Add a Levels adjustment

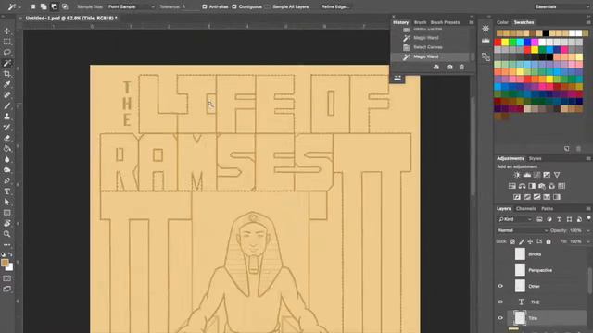[x=527, y=175]
